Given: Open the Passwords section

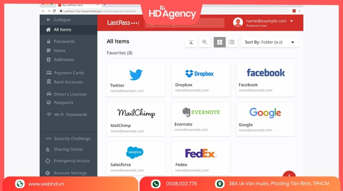Looking at the screenshot, I should tap(64, 41).
